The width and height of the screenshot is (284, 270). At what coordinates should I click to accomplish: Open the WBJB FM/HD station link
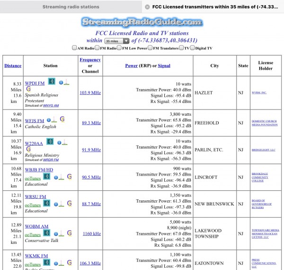pyautogui.click(x=39, y=170)
